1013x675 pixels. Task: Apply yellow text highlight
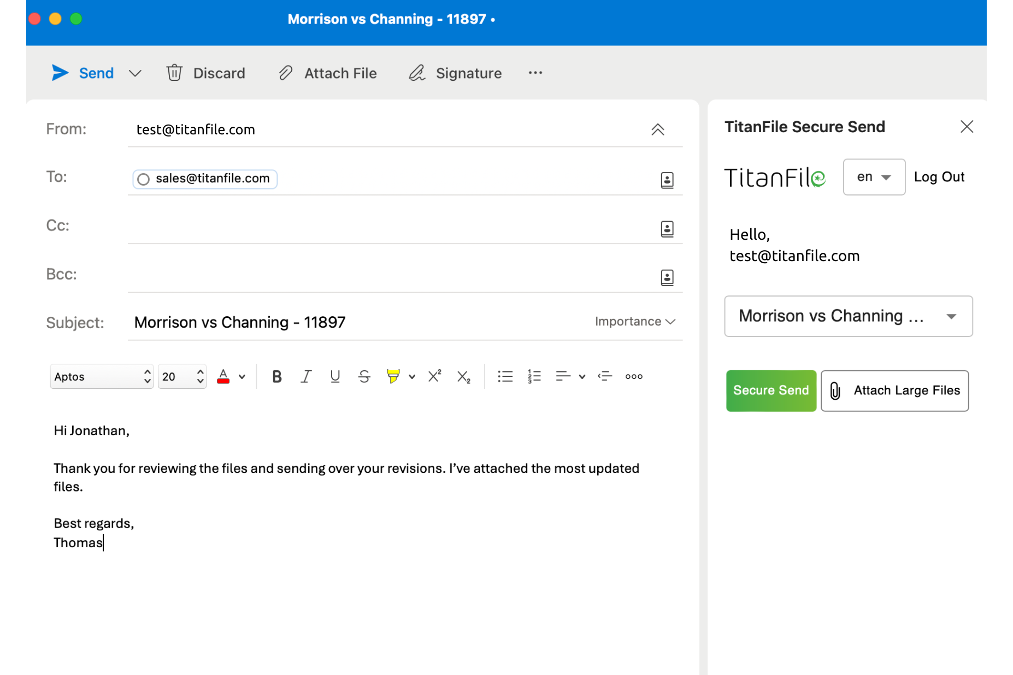pos(393,376)
